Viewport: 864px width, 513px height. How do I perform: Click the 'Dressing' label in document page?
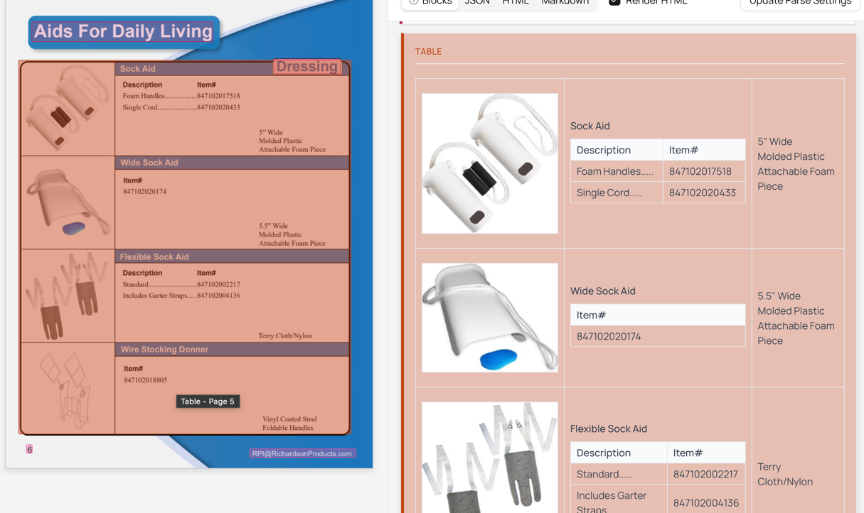[307, 66]
